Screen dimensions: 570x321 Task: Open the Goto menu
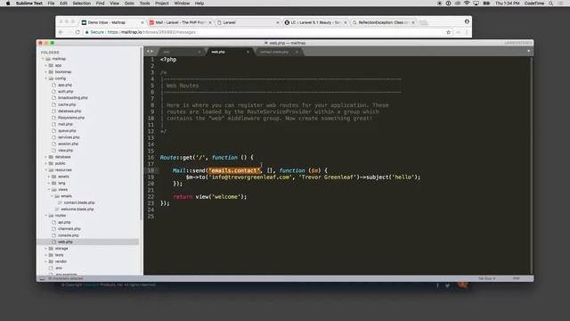click(x=129, y=4)
